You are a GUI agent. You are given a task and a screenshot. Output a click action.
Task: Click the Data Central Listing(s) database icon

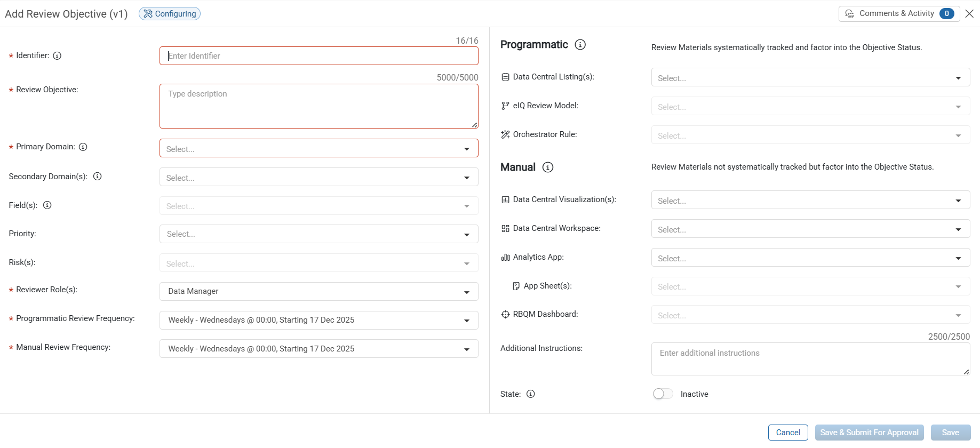tap(505, 77)
